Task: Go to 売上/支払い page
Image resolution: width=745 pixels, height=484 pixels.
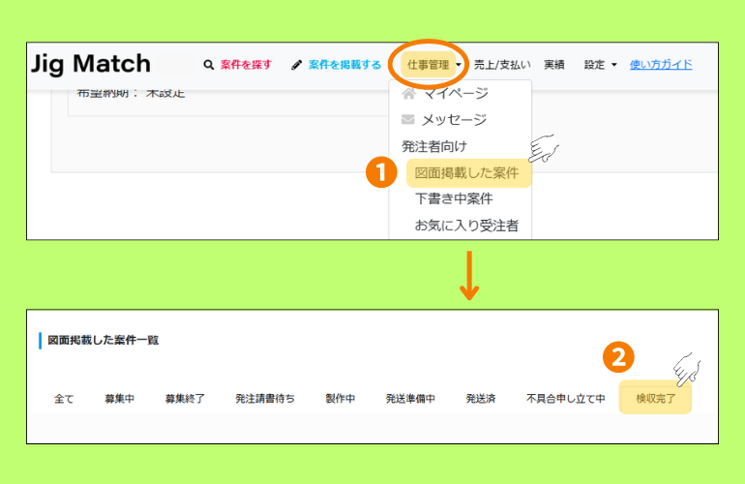Action: click(x=502, y=65)
